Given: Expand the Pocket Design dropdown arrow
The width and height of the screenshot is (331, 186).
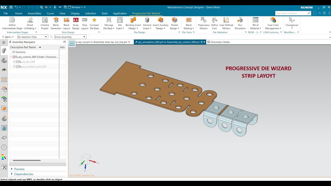Looking at the screenshot, I should click(179, 28).
